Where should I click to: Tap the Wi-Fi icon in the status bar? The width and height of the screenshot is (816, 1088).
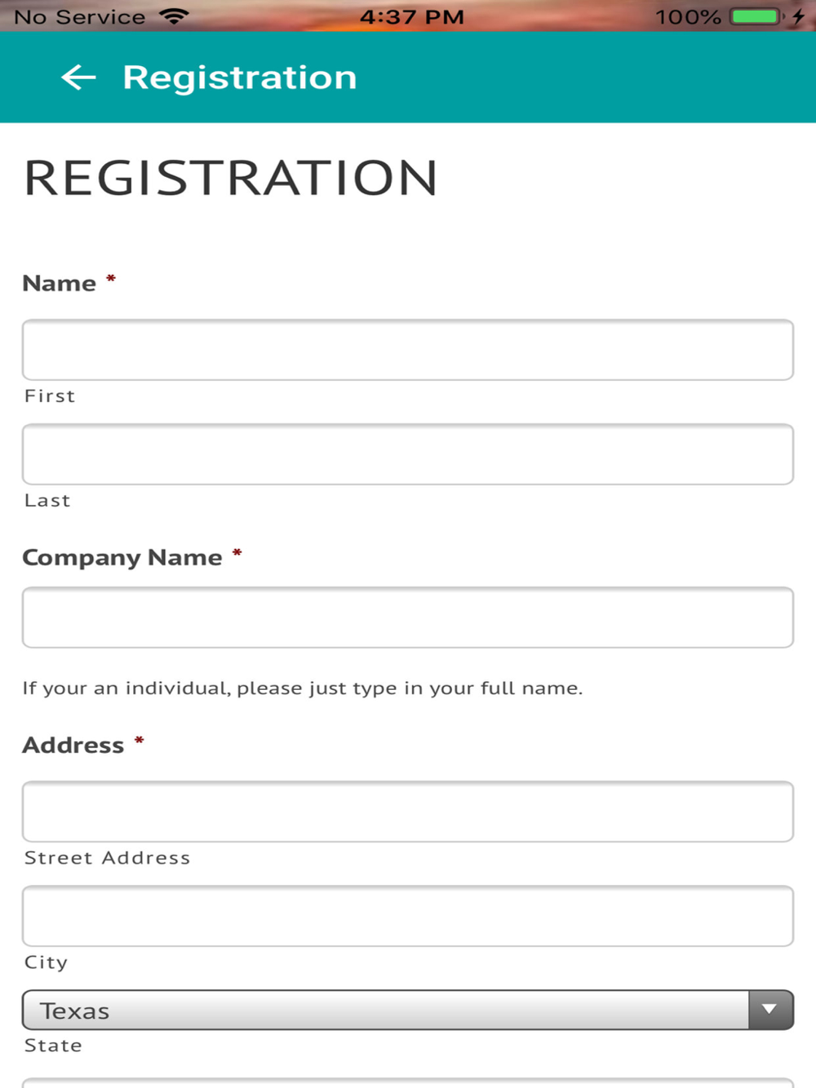(174, 16)
